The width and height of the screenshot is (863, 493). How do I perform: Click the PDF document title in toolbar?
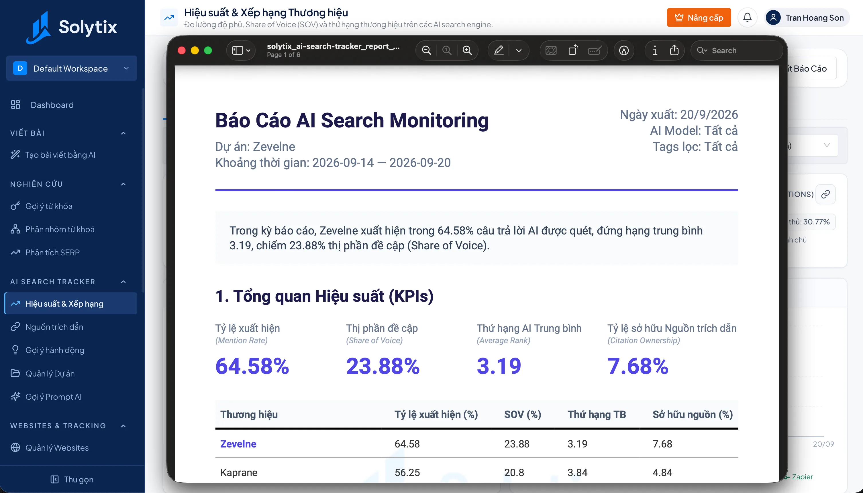333,46
